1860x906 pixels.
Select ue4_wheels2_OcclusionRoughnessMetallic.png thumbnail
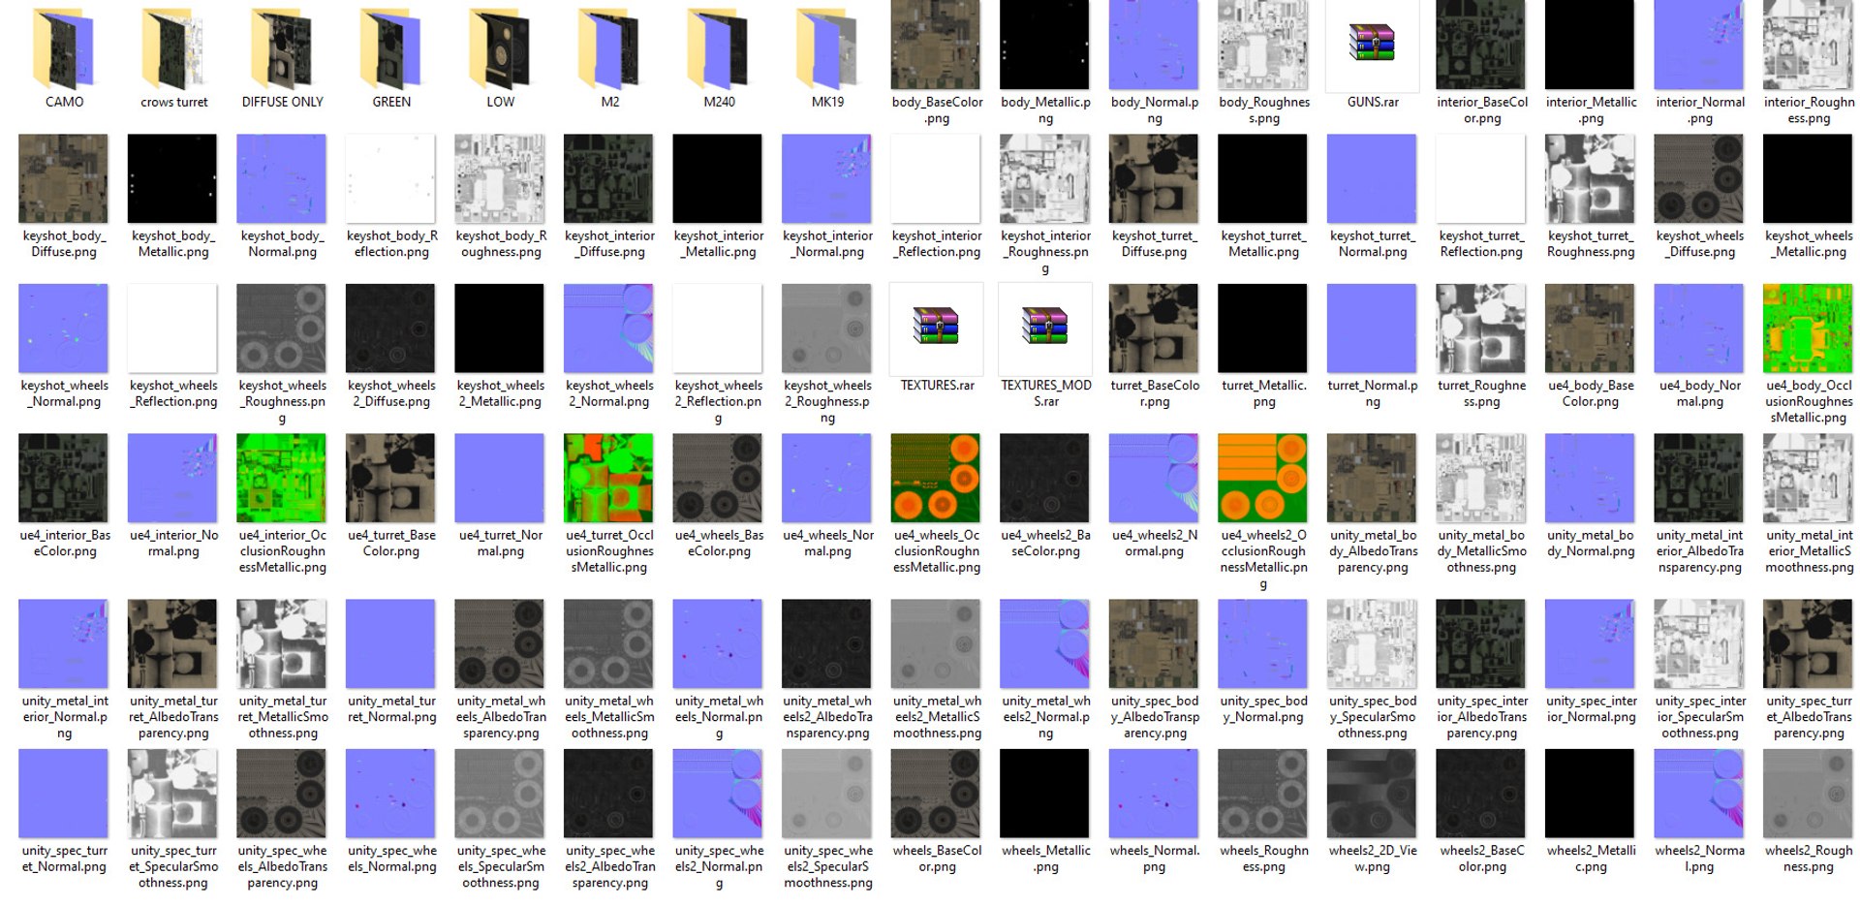pyautogui.click(x=1263, y=478)
